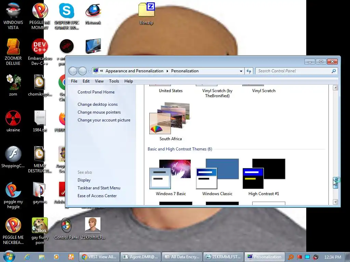Image resolution: width=350 pixels, height=262 pixels.
Task: Click the Back navigation button
Action: (x=73, y=71)
